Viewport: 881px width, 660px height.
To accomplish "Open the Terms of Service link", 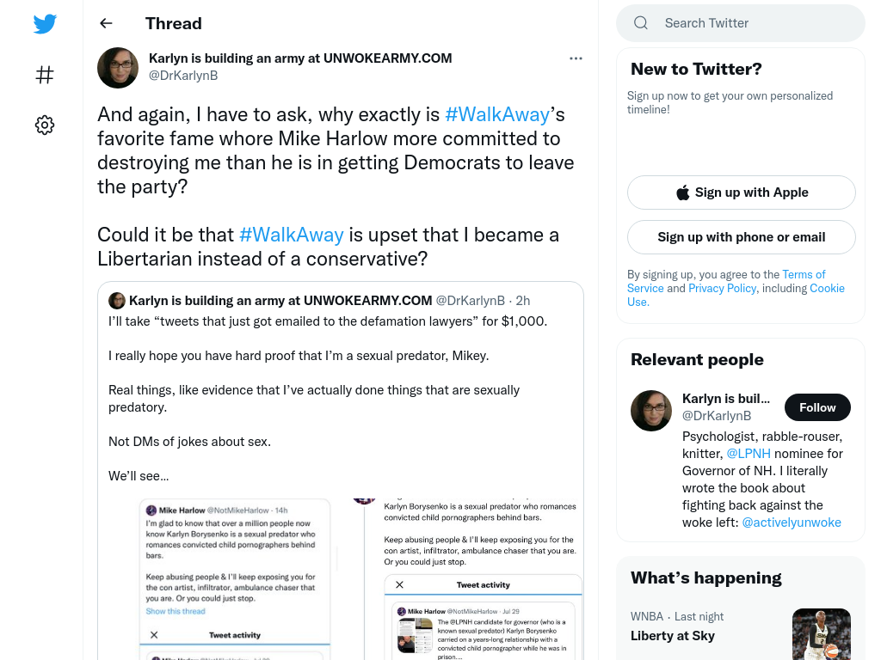I will (x=726, y=281).
